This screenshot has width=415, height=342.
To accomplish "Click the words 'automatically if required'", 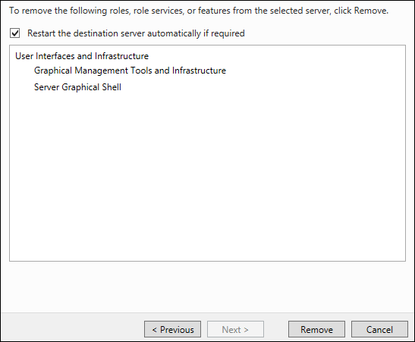I will (x=196, y=33).
